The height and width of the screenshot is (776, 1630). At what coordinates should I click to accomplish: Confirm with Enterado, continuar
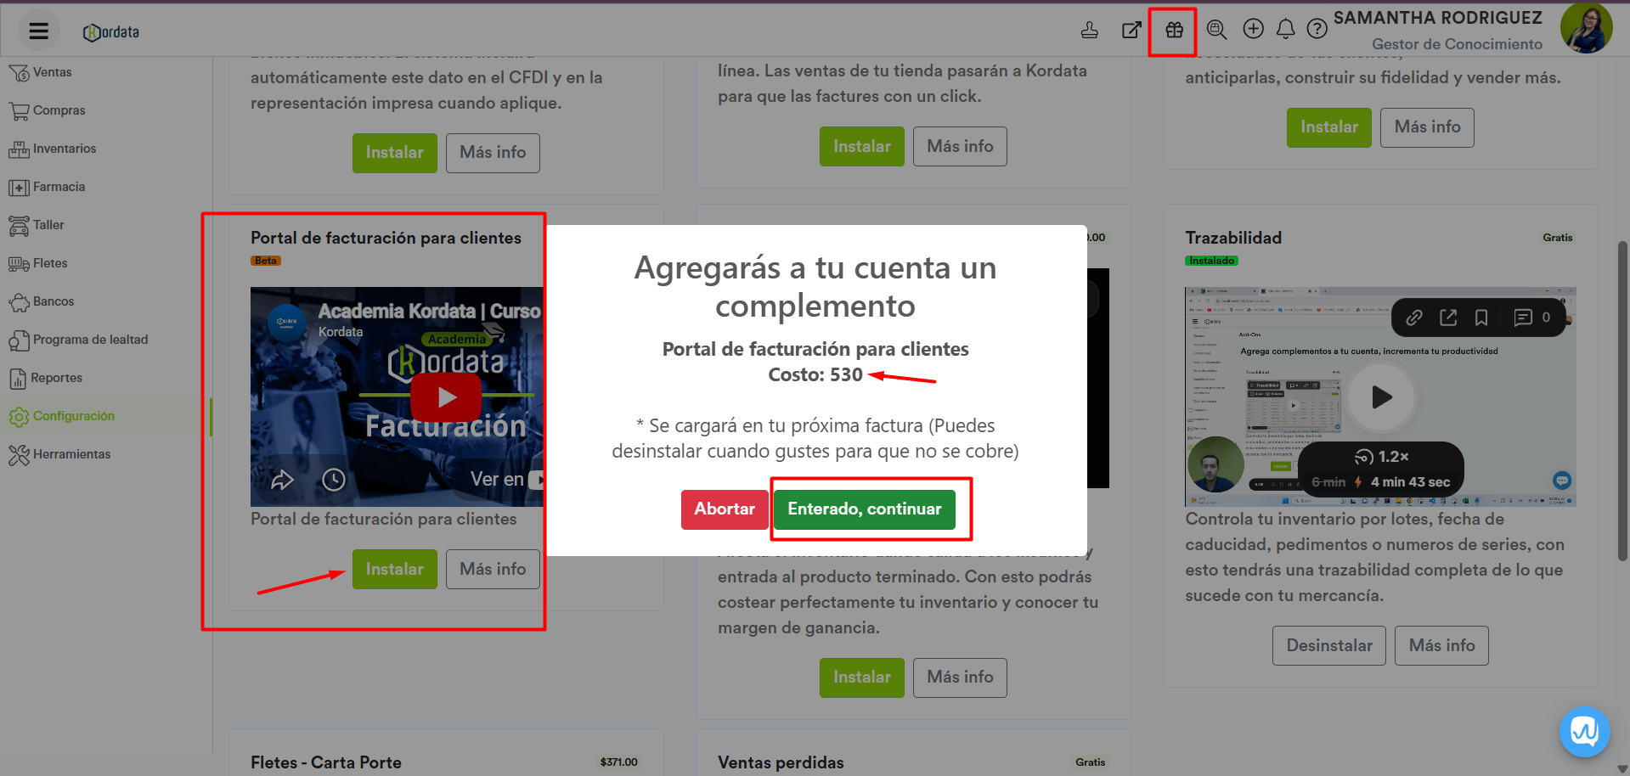tap(865, 509)
